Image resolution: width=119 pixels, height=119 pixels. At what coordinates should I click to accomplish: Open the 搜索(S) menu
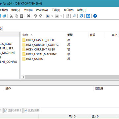(x=16, y=10)
